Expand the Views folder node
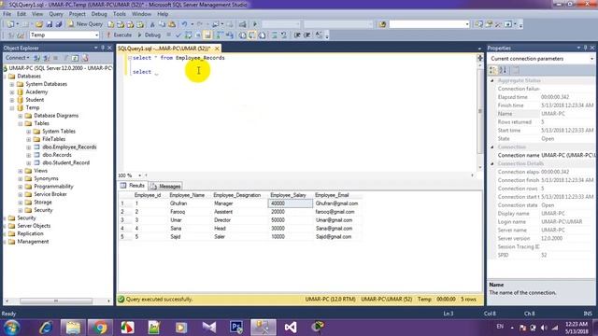Screen dimensions: 598x336 [21, 171]
